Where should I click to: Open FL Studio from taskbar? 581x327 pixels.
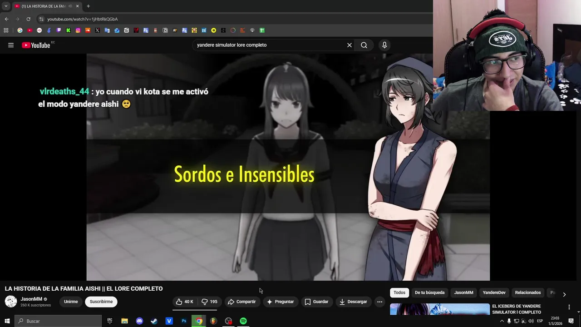[x=213, y=321]
